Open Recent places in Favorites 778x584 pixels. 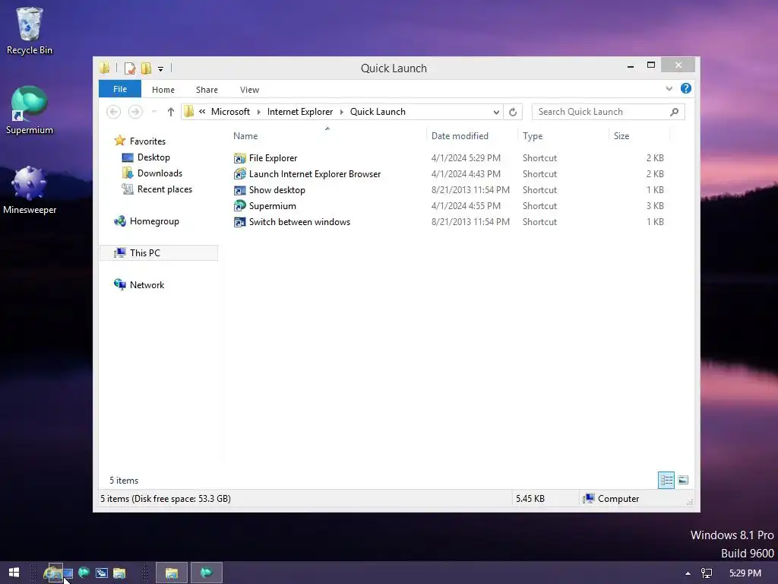[157, 189]
